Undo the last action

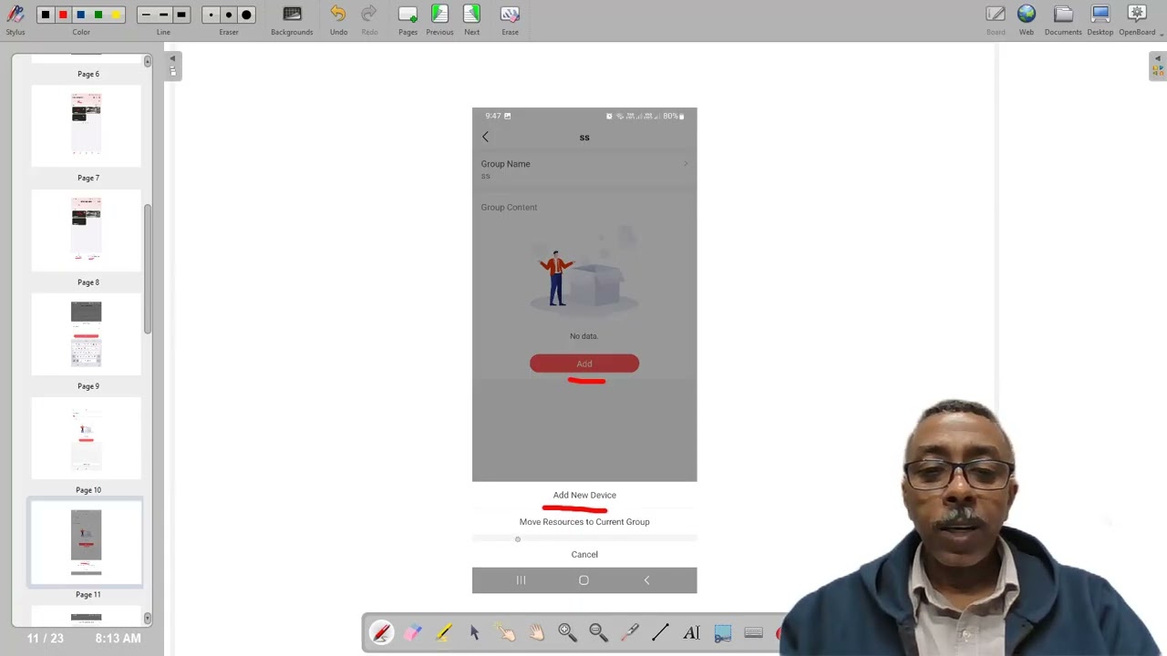[338, 19]
